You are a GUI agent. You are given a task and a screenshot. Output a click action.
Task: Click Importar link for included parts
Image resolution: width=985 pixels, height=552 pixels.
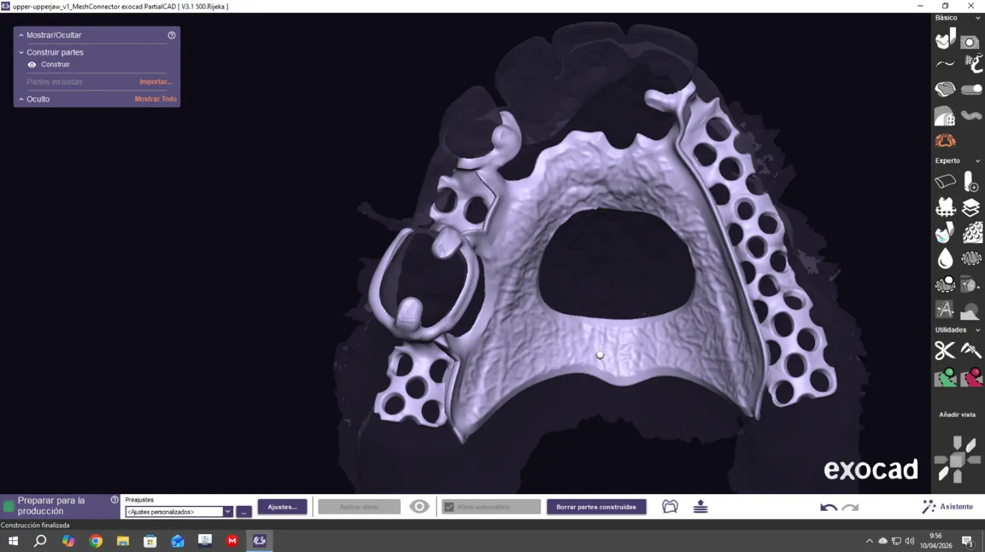click(x=156, y=82)
